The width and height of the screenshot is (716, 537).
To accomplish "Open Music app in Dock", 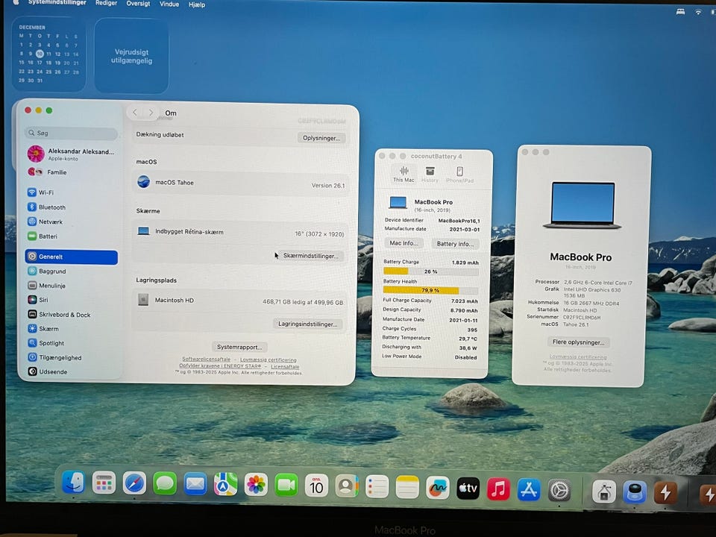I will click(498, 489).
